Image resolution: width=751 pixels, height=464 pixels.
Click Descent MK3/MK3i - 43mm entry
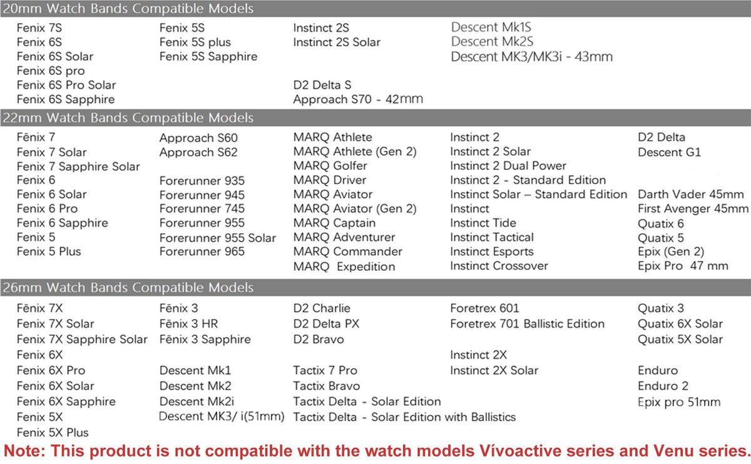[532, 57]
